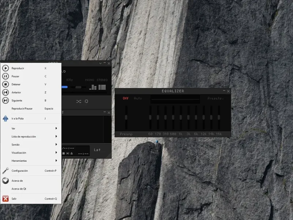The height and width of the screenshot is (220, 293).
Task: Open the Acerca de dialog entry
Action: 31,181
